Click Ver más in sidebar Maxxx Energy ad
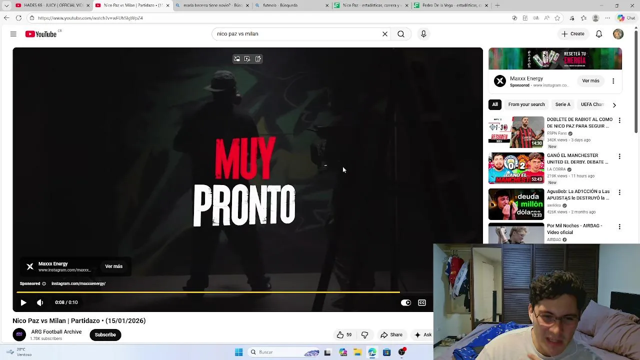 [590, 80]
